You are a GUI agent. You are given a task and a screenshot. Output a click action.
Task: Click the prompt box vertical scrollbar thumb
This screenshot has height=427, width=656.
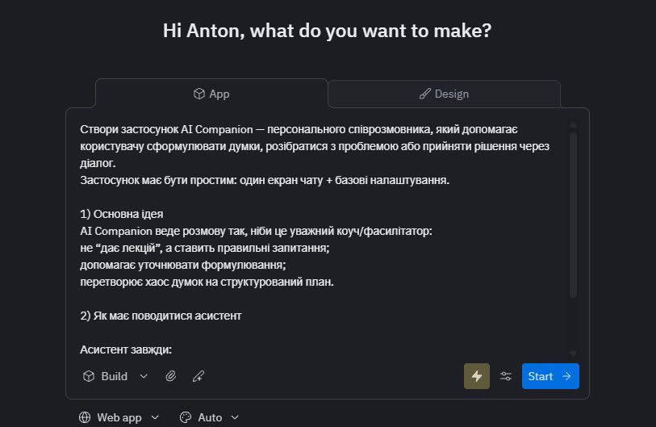(x=573, y=214)
